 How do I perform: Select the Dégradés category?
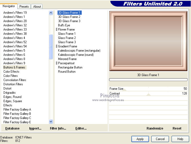pos(9,93)
